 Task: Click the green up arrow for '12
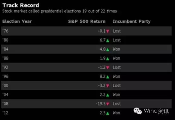(108, 113)
